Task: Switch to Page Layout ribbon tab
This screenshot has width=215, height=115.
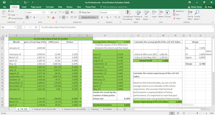Action: 36,7
